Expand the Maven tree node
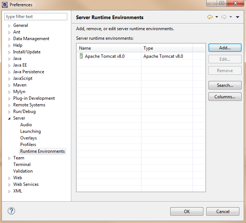The height and width of the screenshot is (223, 246). pos(9,85)
